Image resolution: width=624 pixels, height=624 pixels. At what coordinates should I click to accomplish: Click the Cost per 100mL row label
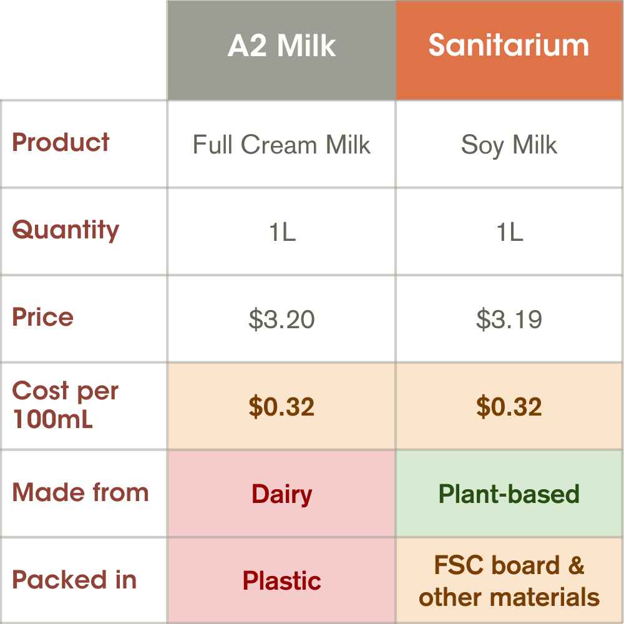pyautogui.click(x=65, y=405)
